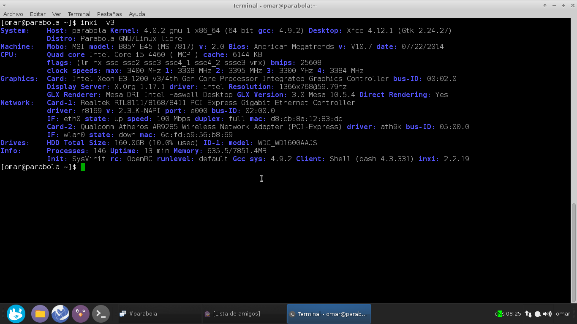The height and width of the screenshot is (324, 577).
Task: Open the Pestañas menu
Action: click(109, 14)
